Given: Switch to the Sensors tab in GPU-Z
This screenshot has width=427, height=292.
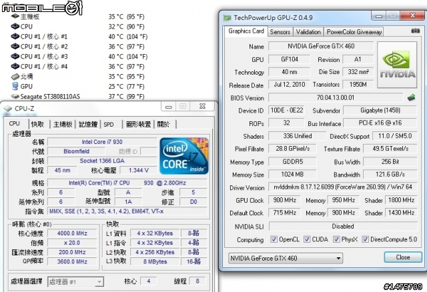Looking at the screenshot, I should point(280,32).
